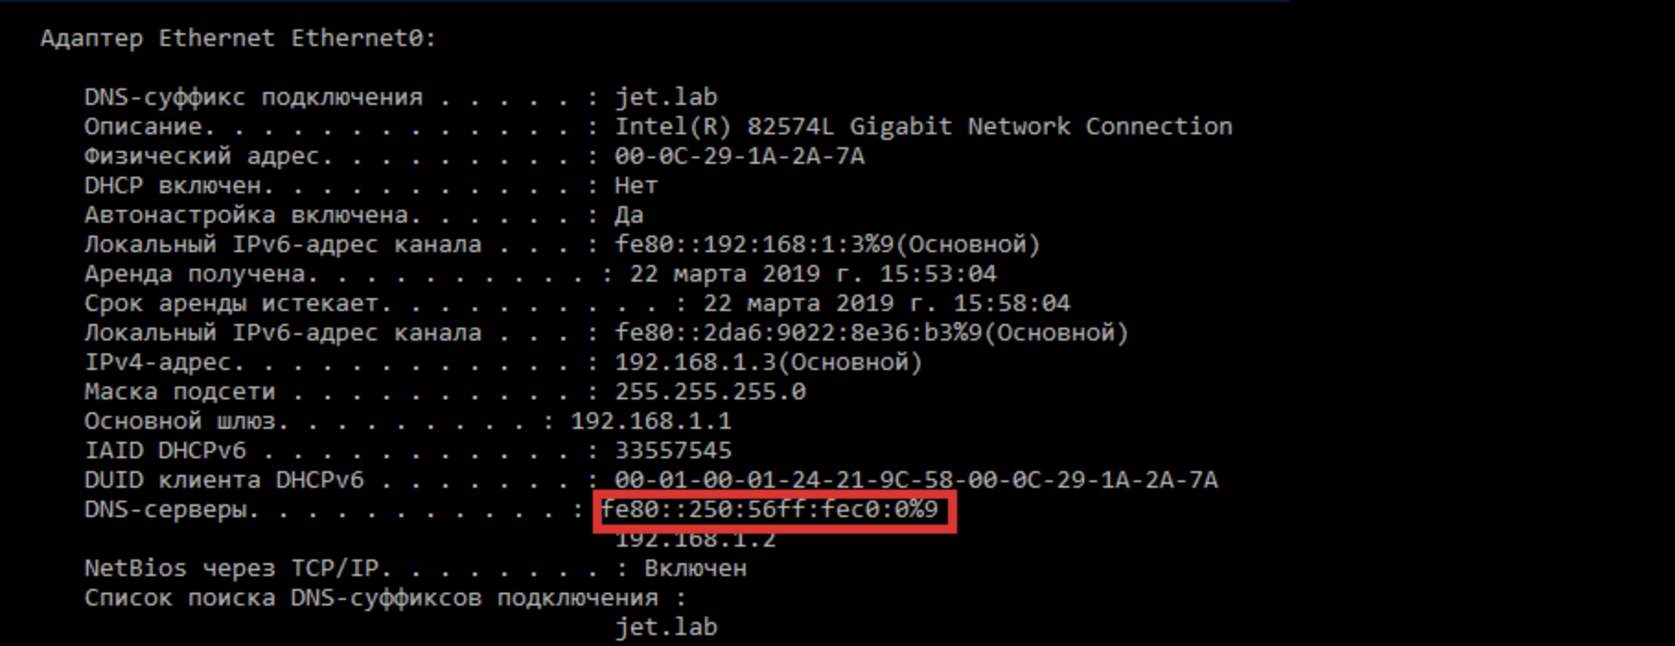This screenshot has height=646, width=1675.
Task: Click the "Список поиска DNS-суффиксов подключения" label
Action: (x=371, y=598)
